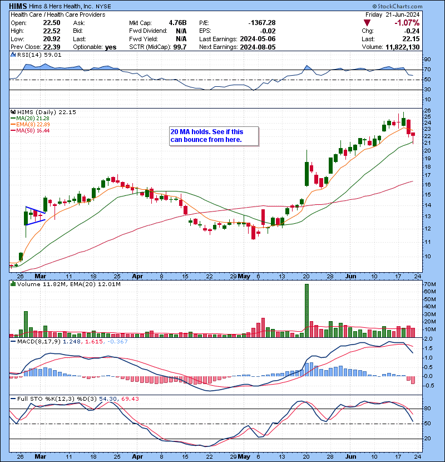445x462 pixels.
Task: Click the High value 22.52
Action: (52, 31)
